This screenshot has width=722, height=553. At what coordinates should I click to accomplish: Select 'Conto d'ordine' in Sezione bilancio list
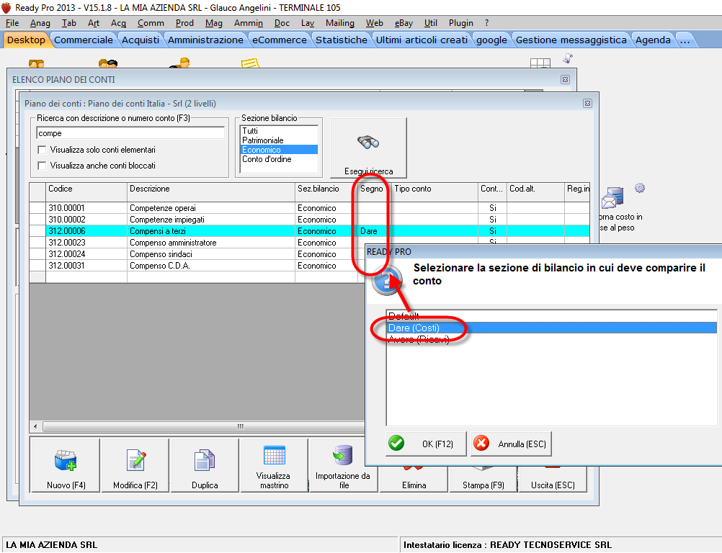279,159
